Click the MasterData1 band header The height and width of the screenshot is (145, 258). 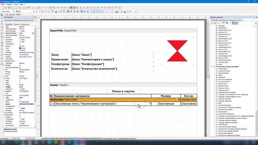pyautogui.click(x=123, y=99)
